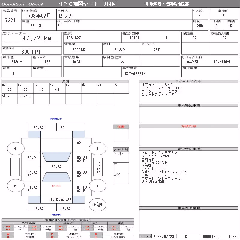Select the fuel type 'ガソリン'
Image resolution: width=240 pixels, height=240 pixels.
[x=119, y=49]
